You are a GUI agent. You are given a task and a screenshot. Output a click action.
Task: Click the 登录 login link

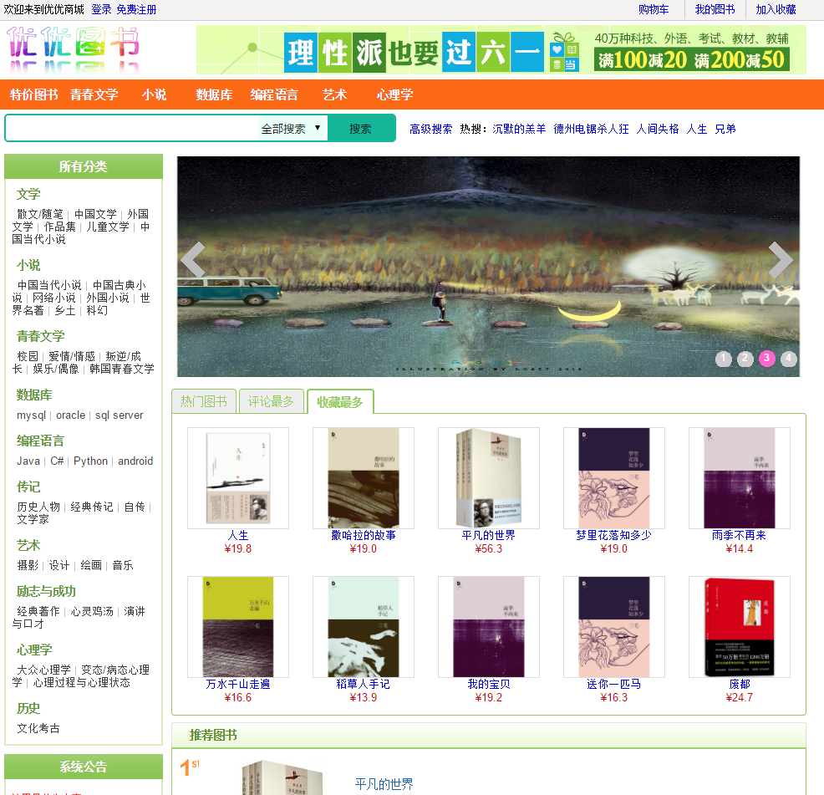coord(101,9)
